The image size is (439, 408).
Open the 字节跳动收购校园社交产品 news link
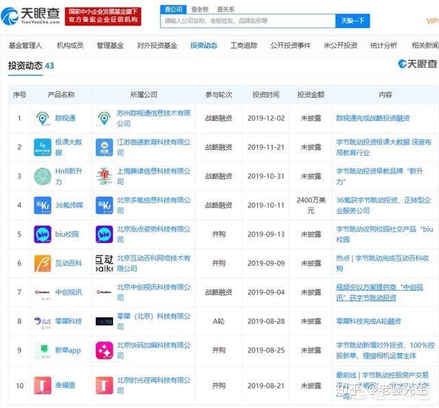coord(385,234)
